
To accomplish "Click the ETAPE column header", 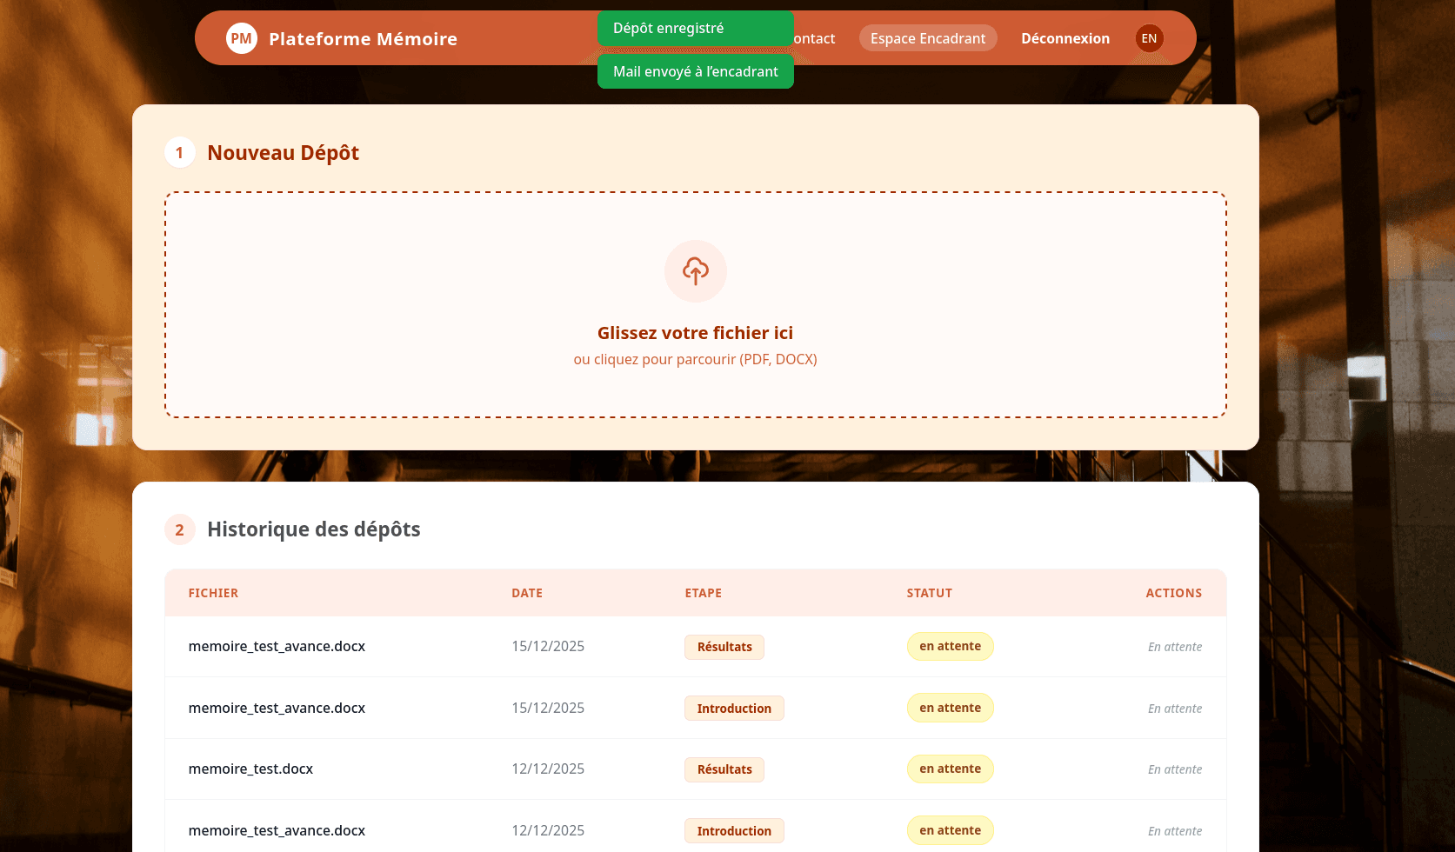I will pyautogui.click(x=703, y=593).
